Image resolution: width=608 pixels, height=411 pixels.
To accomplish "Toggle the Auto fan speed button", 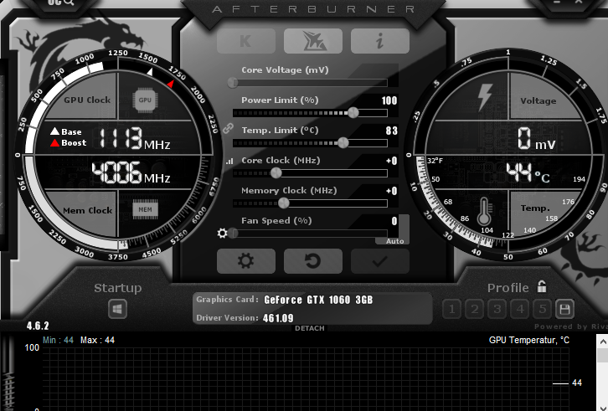I will (x=394, y=241).
